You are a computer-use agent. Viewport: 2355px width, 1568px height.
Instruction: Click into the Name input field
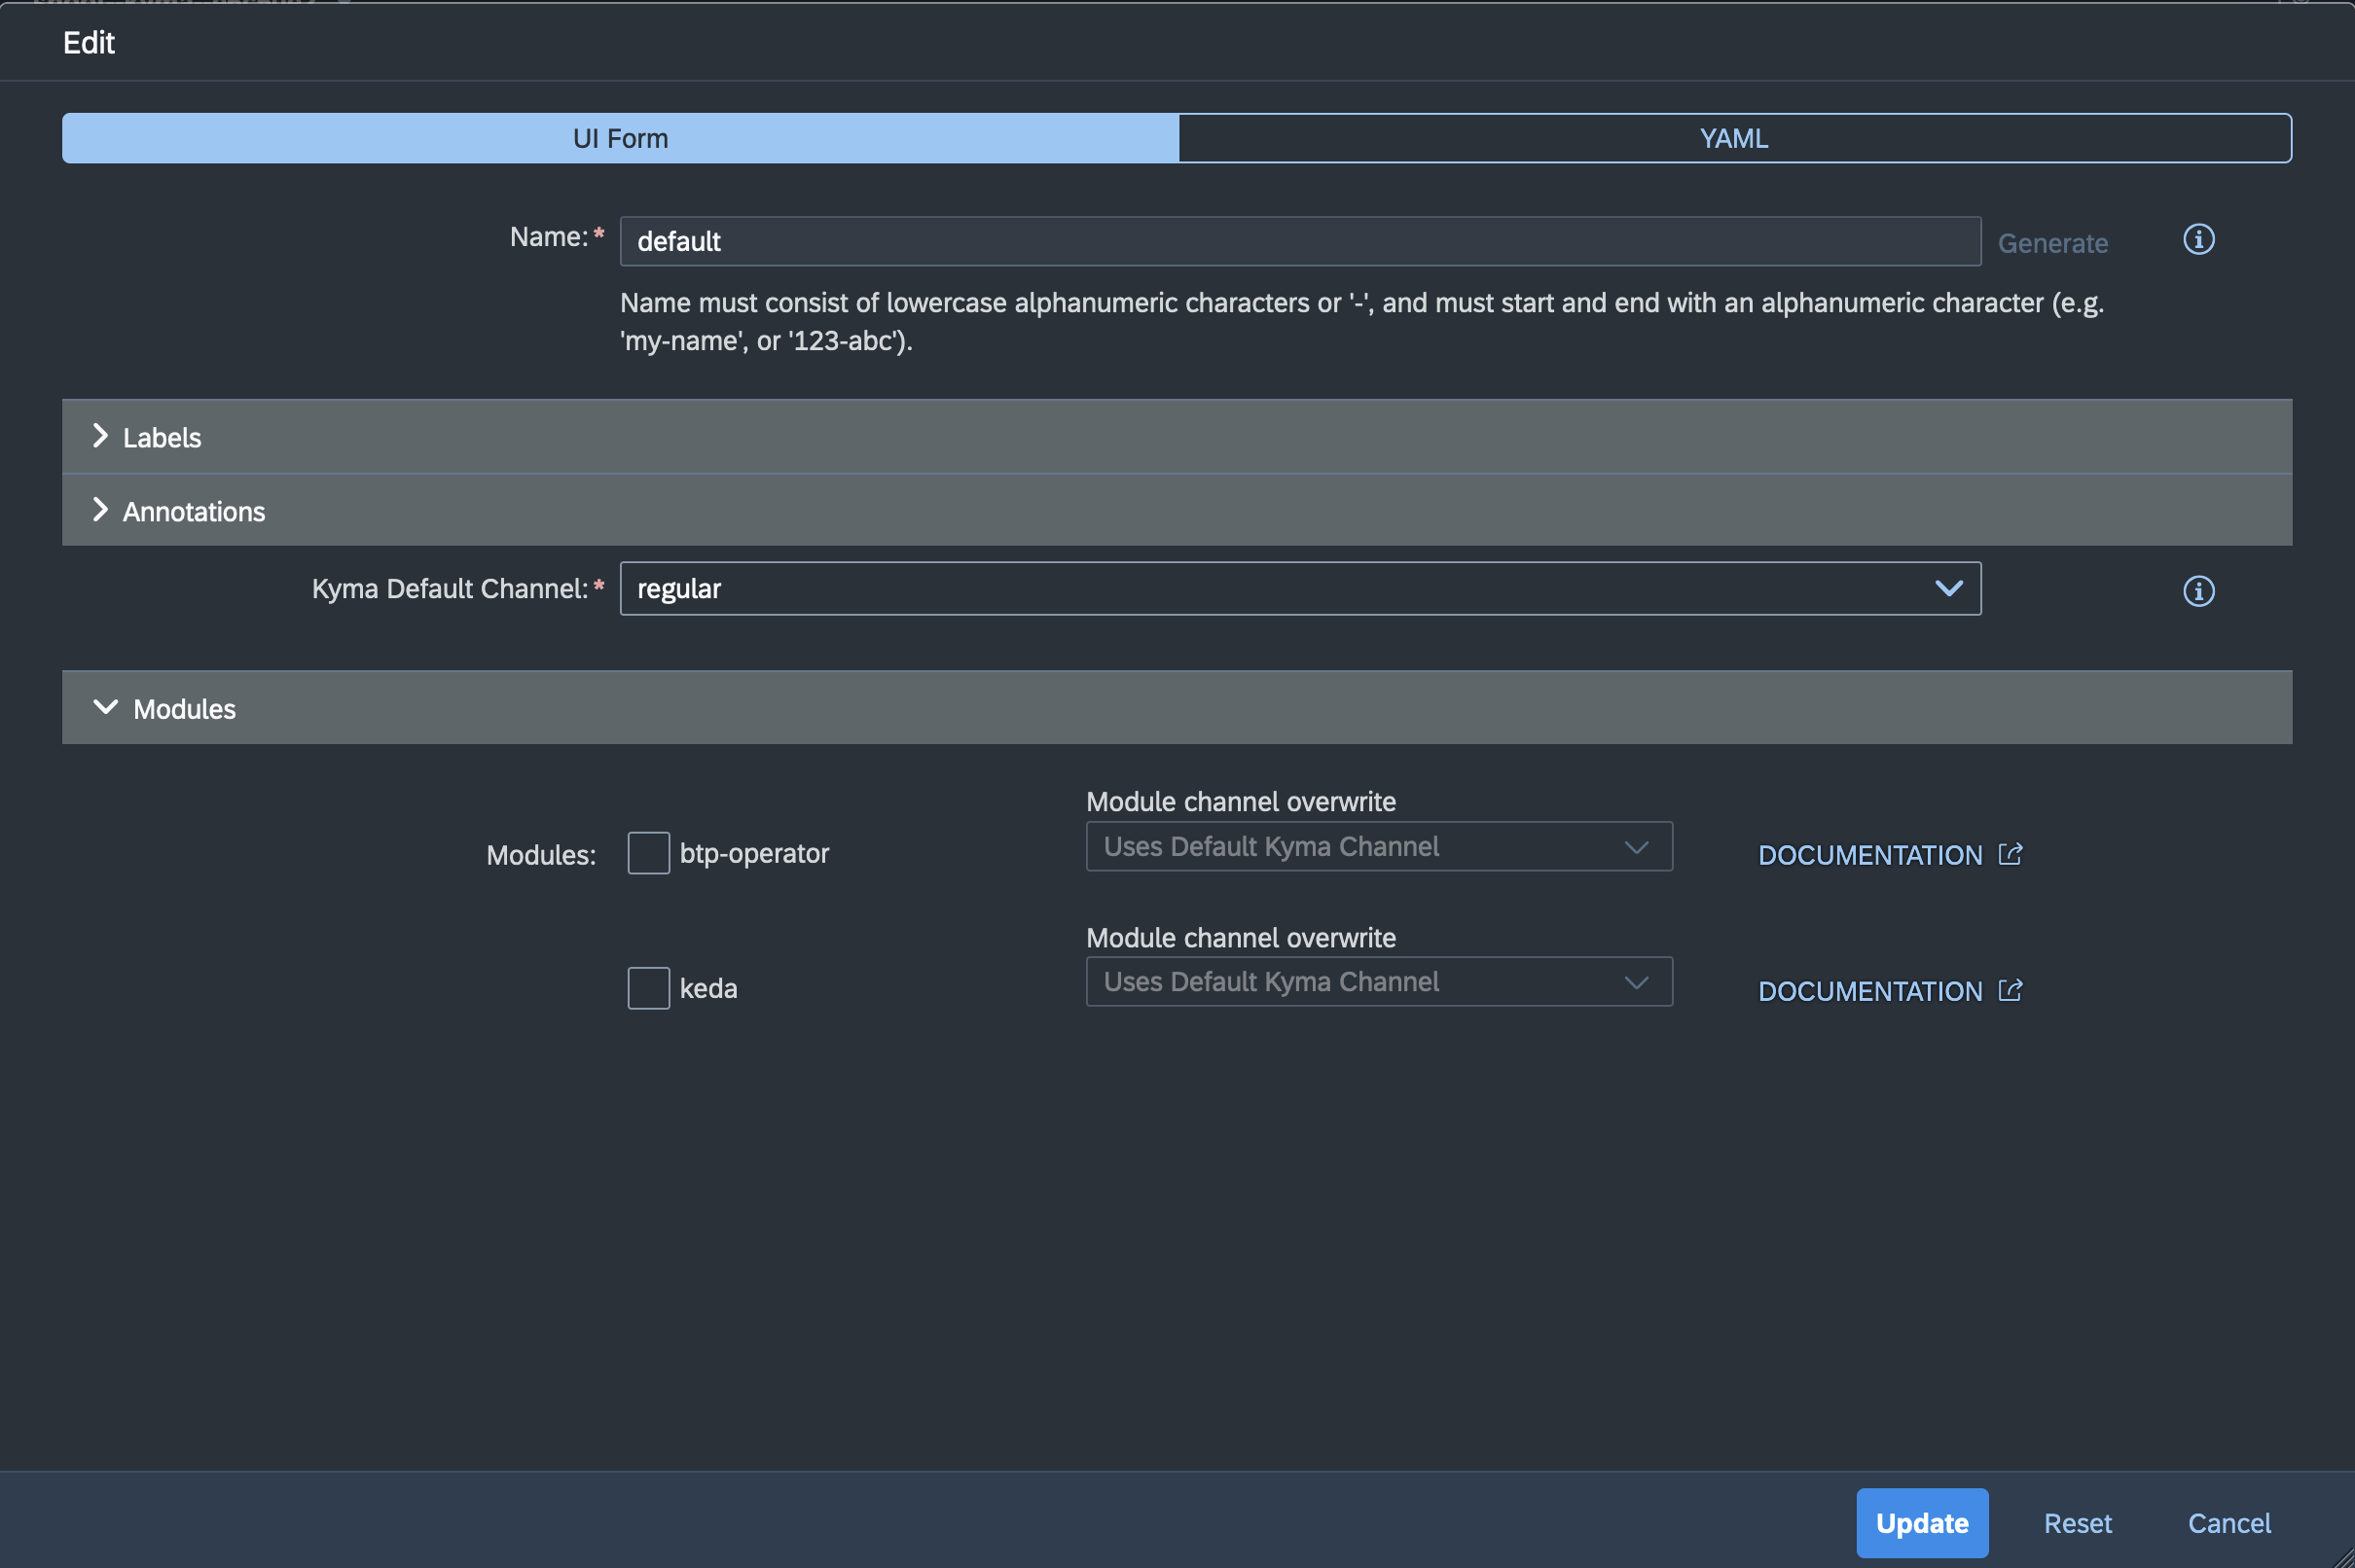point(1298,241)
